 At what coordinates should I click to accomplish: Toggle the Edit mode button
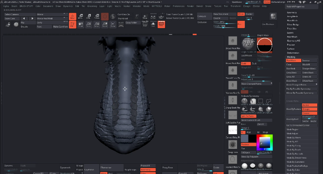[72, 24]
